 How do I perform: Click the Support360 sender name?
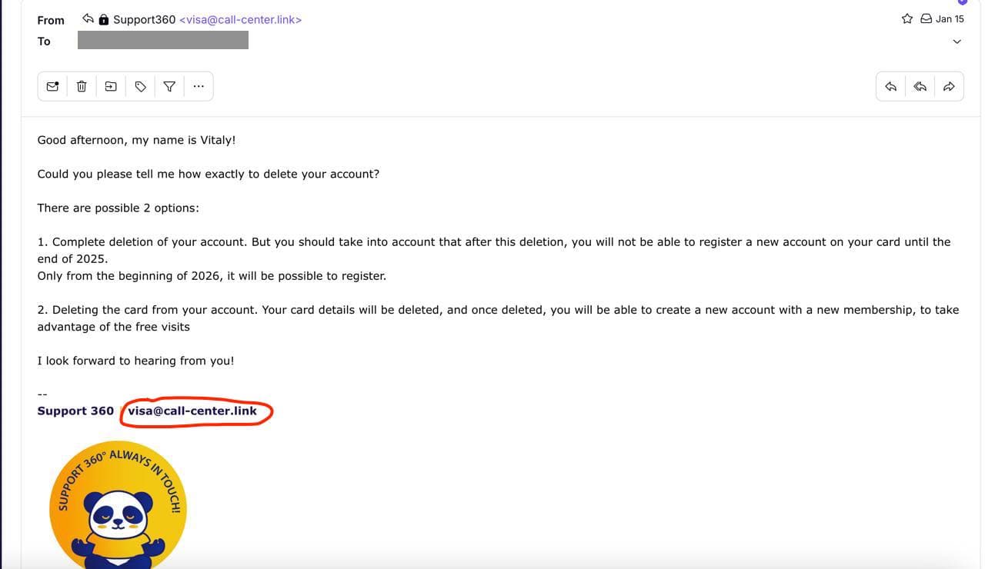(144, 19)
